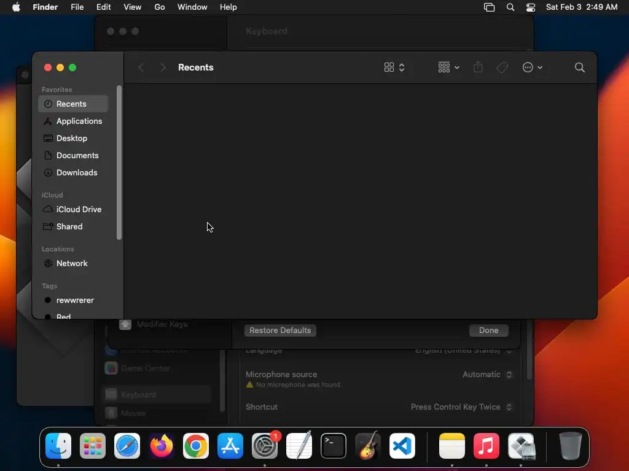The height and width of the screenshot is (471, 629).
Task: Click the Share icon in Finder toolbar
Action: coord(478,67)
